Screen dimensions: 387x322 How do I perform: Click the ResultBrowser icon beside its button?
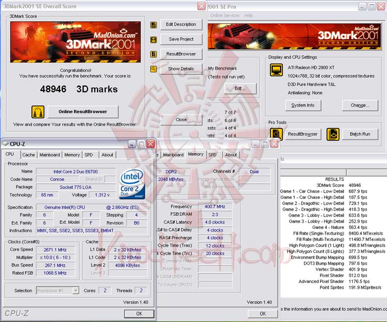[153, 54]
